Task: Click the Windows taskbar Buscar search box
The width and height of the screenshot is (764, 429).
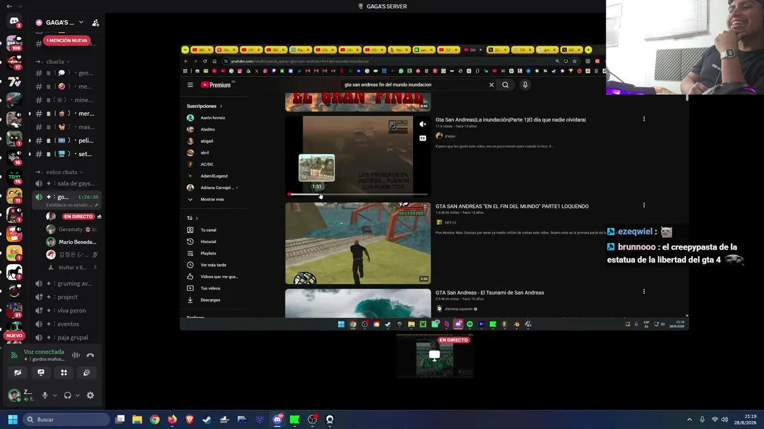Action: coord(67,419)
